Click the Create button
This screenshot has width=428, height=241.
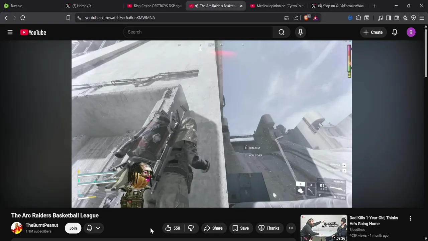tap(373, 32)
